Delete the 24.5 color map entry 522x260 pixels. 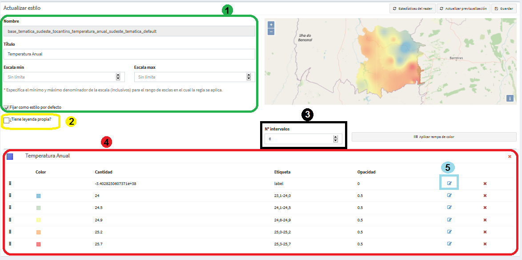pyautogui.click(x=485, y=208)
